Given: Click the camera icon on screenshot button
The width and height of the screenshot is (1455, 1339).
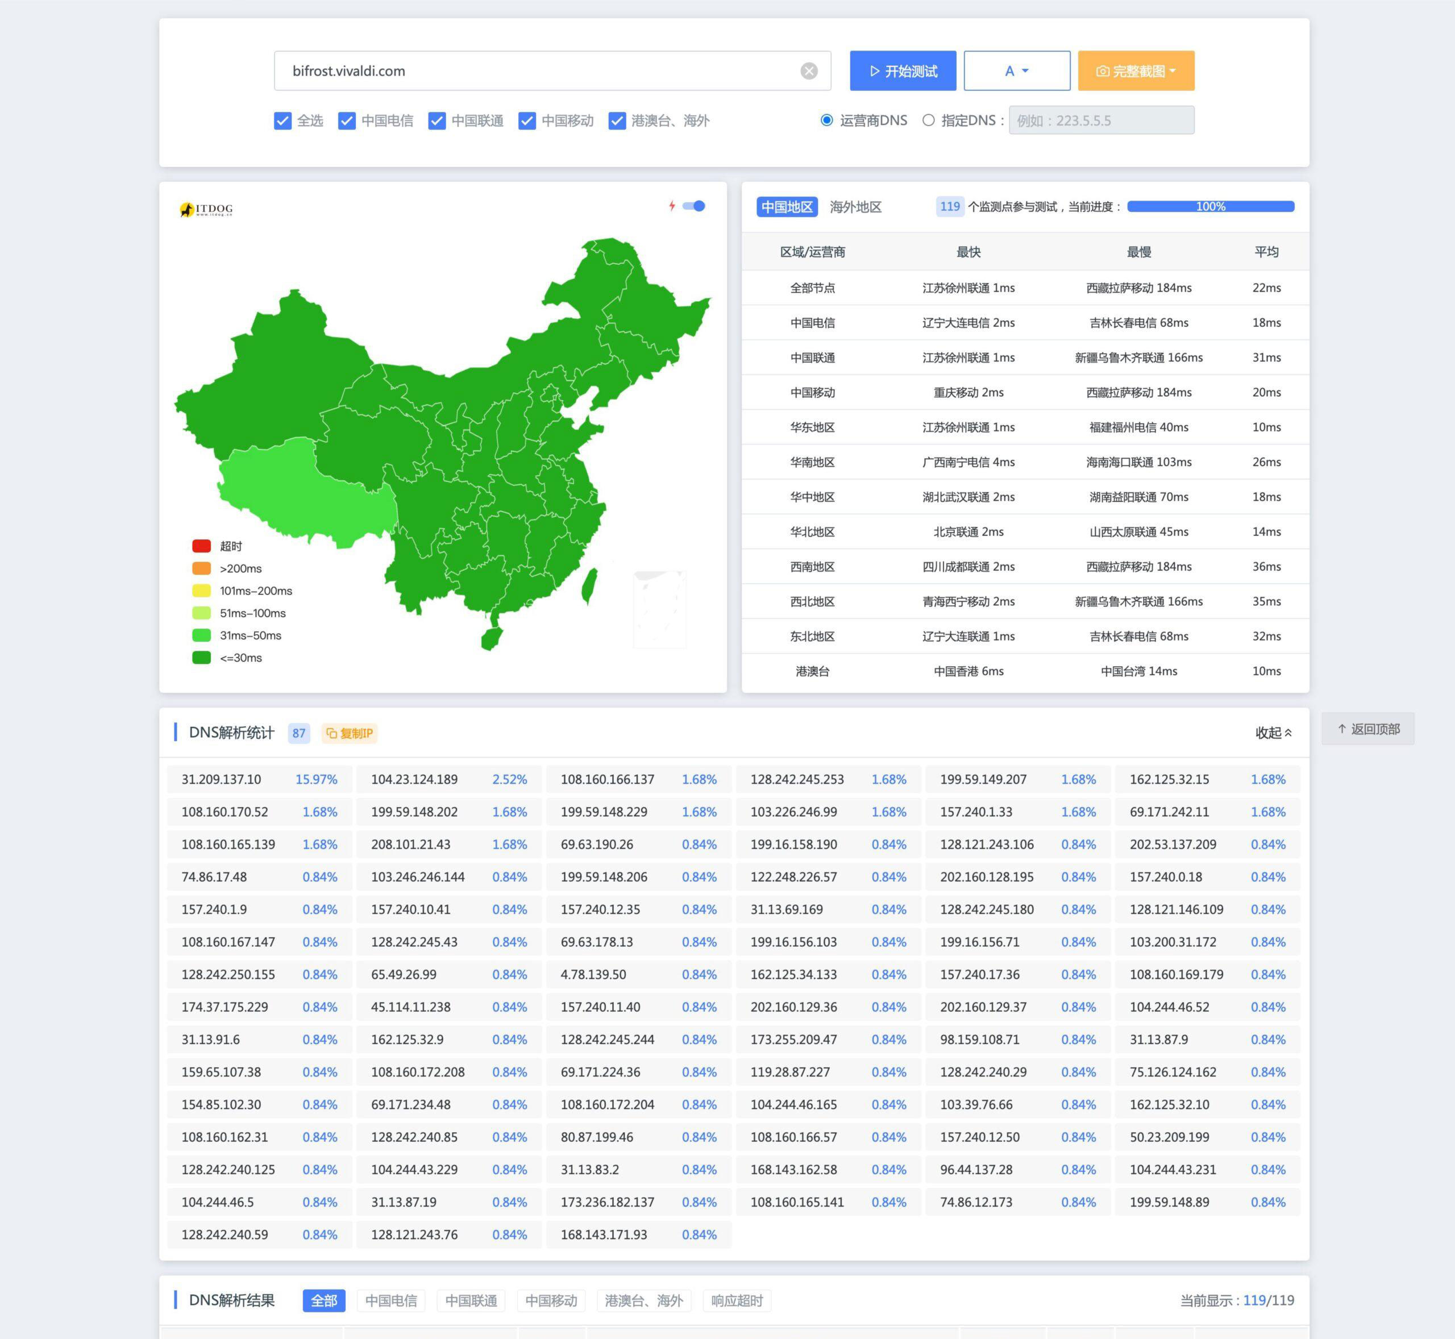Looking at the screenshot, I should point(1102,71).
